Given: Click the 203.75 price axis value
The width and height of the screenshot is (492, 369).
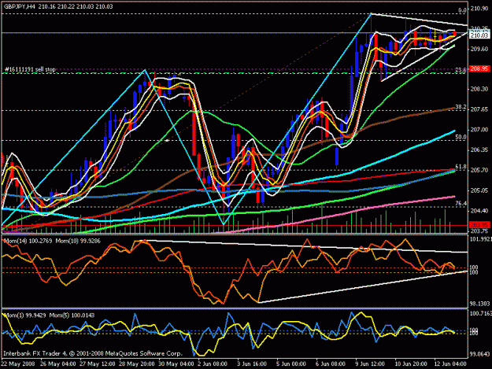Looking at the screenshot, I should (479, 231).
